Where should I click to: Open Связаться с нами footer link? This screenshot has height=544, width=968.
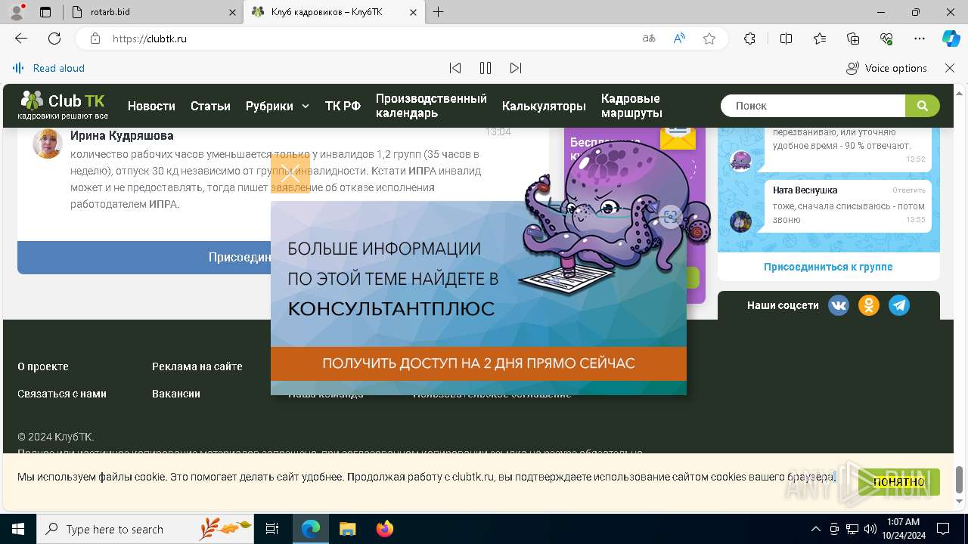pos(62,394)
